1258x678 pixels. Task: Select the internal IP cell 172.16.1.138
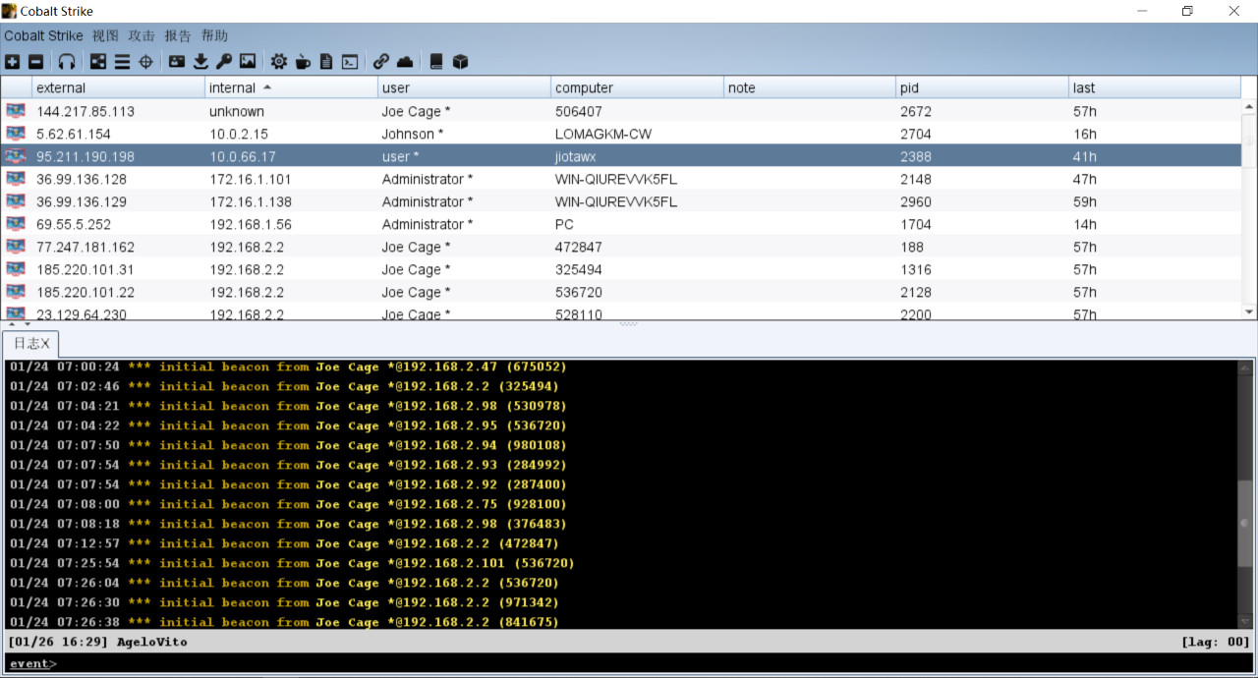tap(291, 201)
